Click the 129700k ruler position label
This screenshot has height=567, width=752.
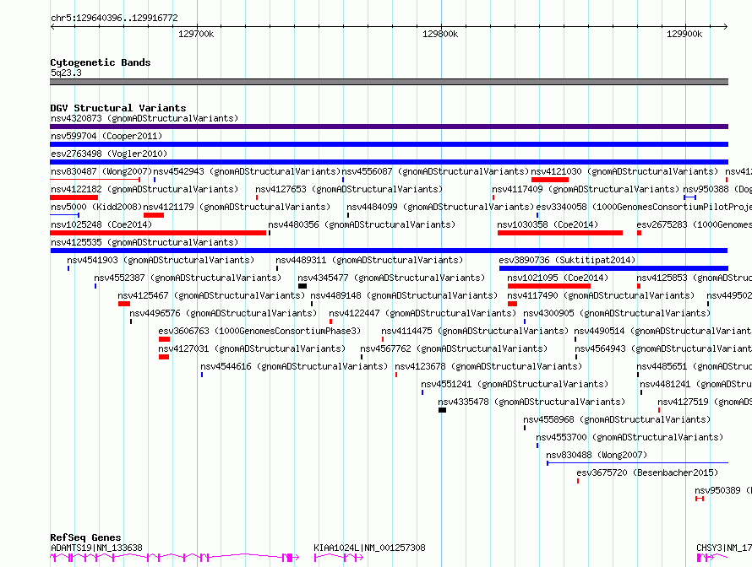click(196, 34)
